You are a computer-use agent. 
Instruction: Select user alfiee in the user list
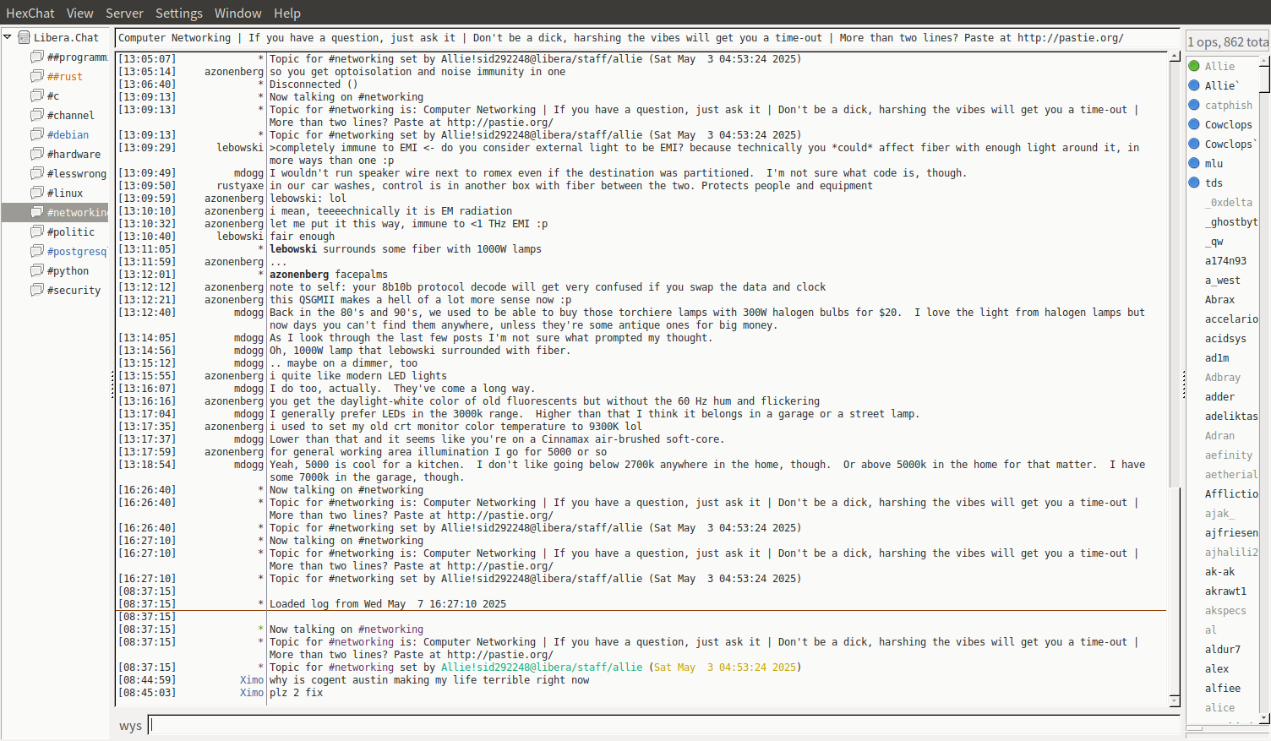(x=1223, y=689)
